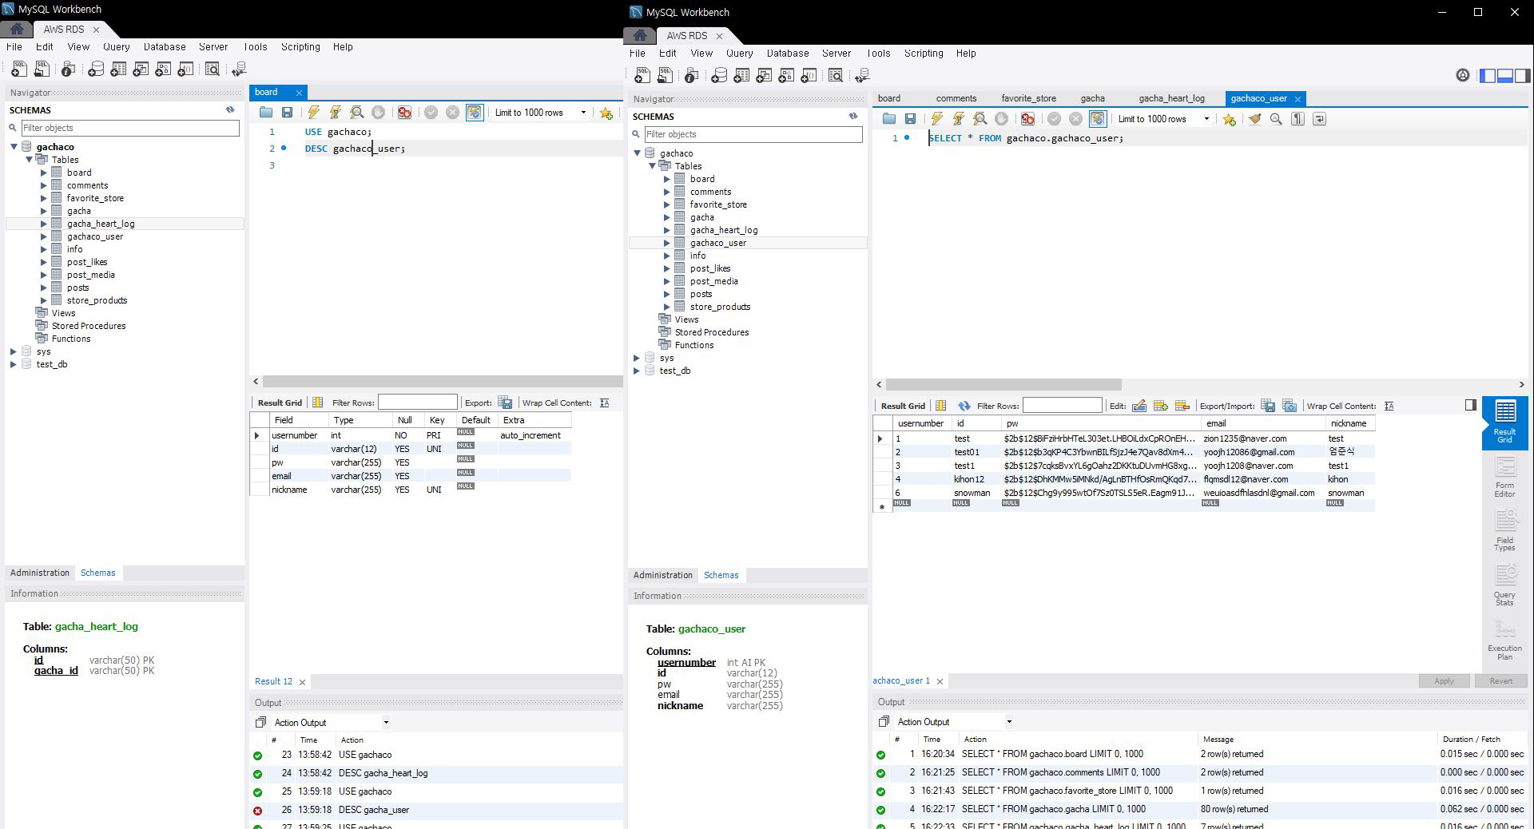Viewport: 1534px width, 829px height.
Task: Close Result 12 tab in left window
Action: 302,682
